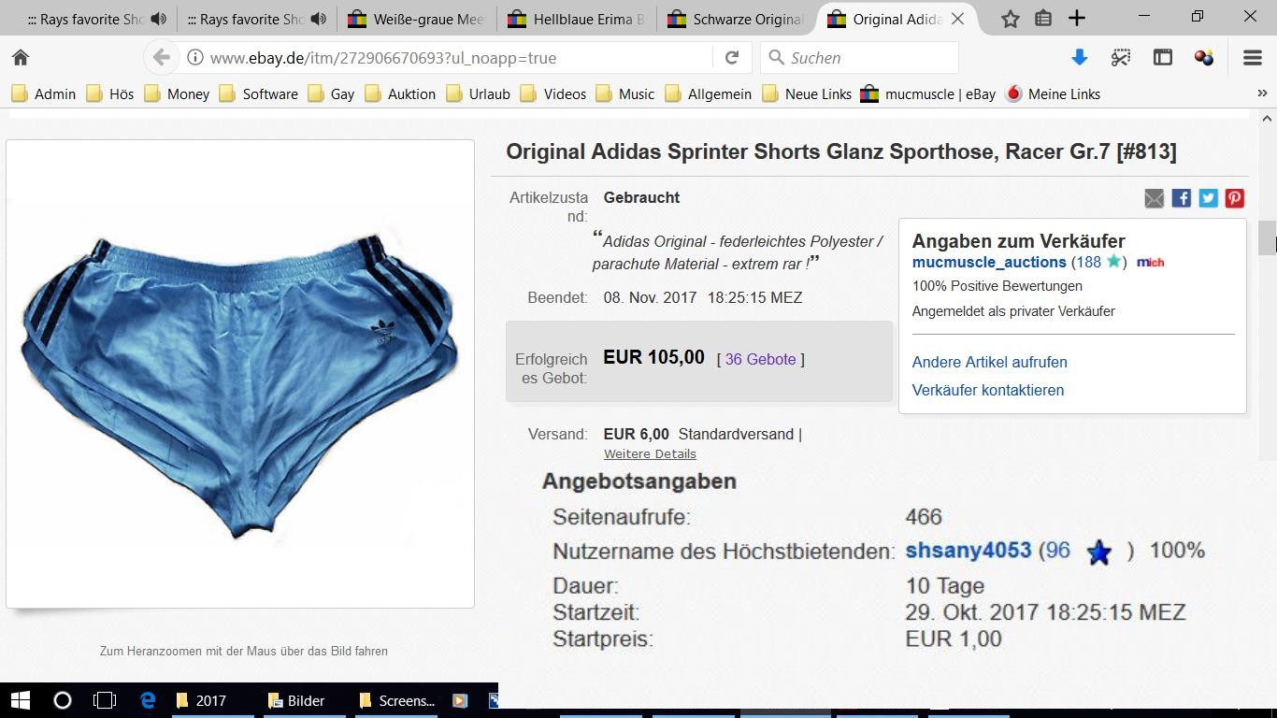Click into the Suchen search field
The image size is (1277, 718).
869,58
